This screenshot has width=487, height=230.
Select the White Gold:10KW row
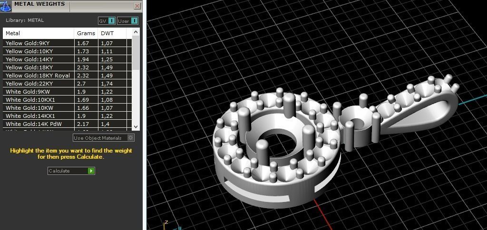67,108
